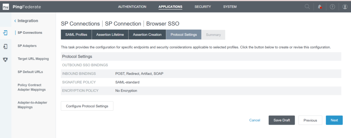Open the help question mark icon

point(332,7)
